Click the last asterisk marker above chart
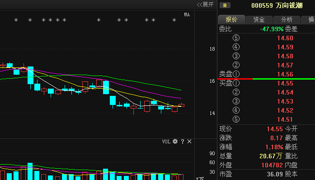This screenshot has height=180, width=315. [x=174, y=20]
